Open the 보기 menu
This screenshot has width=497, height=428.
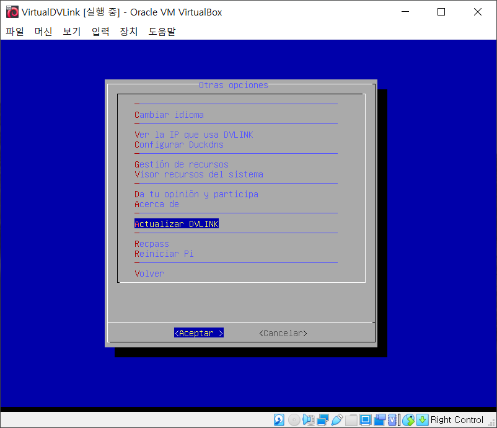pyautogui.click(x=72, y=32)
